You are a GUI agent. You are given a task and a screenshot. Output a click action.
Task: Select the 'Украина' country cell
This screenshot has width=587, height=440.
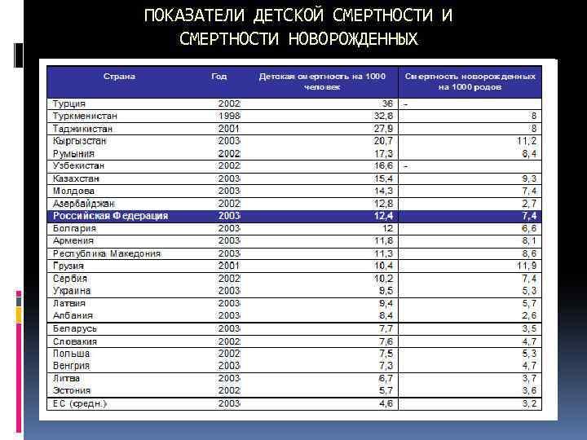[x=72, y=291]
